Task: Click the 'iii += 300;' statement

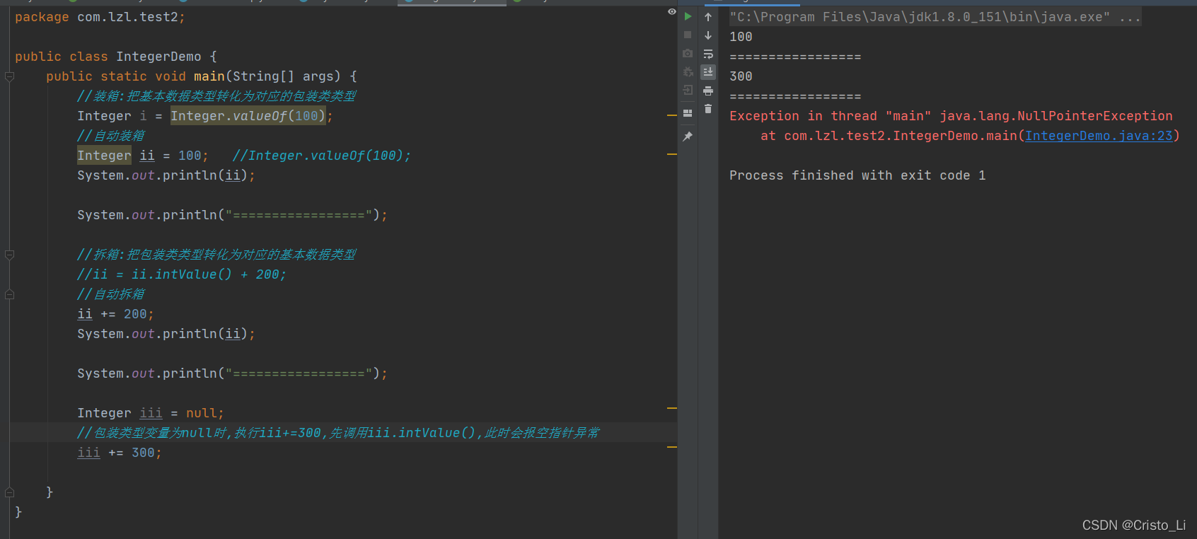Action: [120, 453]
